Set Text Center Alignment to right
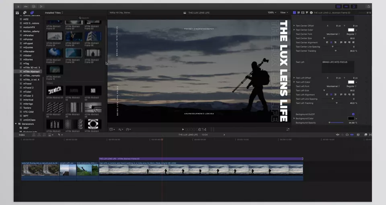The width and height of the screenshot is (386, 205). 335,43
